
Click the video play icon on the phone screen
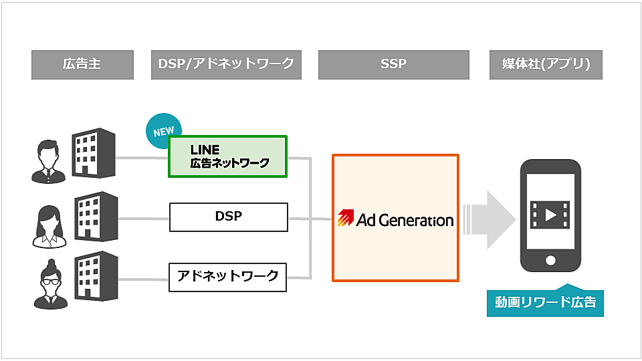coord(550,215)
